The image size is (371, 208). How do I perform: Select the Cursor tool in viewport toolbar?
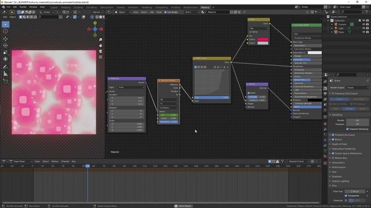6,31
